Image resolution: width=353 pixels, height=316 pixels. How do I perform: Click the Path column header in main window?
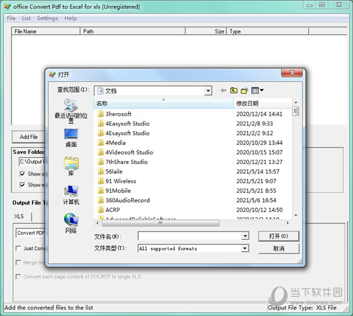click(133, 32)
